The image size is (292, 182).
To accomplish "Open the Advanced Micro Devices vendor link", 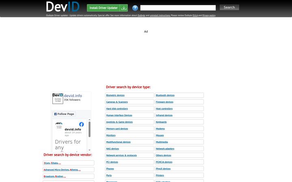I will (x=56, y=170).
